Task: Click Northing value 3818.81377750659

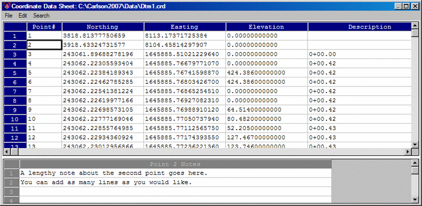Action: coord(103,36)
